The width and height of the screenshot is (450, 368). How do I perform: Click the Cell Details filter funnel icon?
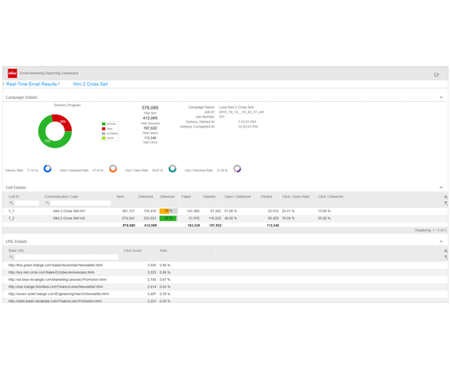click(x=445, y=203)
